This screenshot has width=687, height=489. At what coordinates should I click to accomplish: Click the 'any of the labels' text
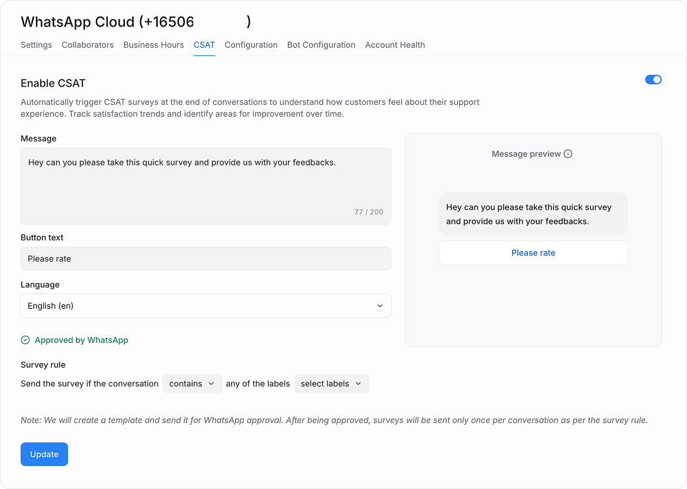pyautogui.click(x=257, y=384)
